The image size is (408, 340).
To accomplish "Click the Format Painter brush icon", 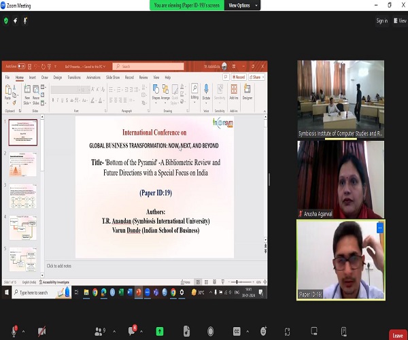I will point(14,103).
